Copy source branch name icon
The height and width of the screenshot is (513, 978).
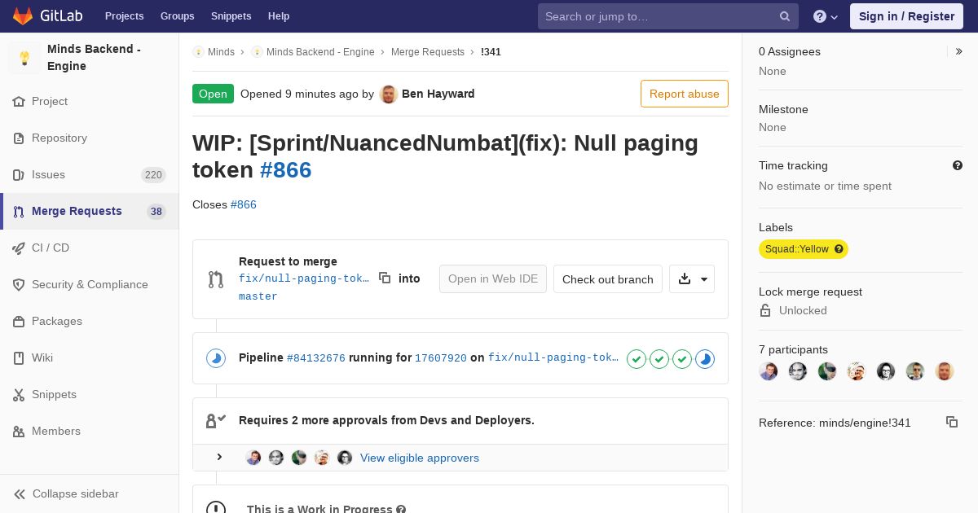(385, 278)
